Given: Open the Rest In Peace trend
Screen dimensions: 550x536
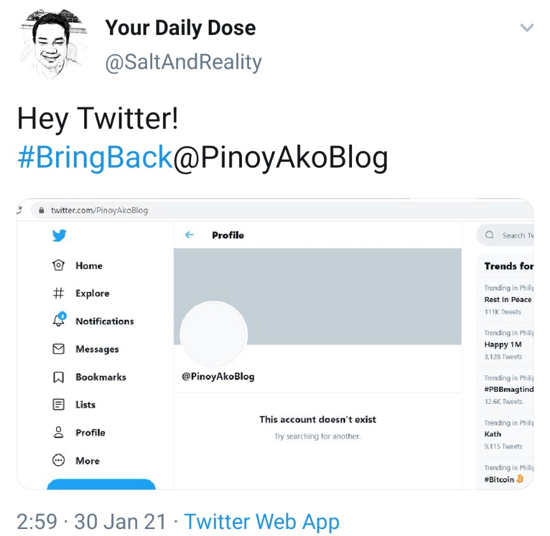Looking at the screenshot, I should pos(508,300).
